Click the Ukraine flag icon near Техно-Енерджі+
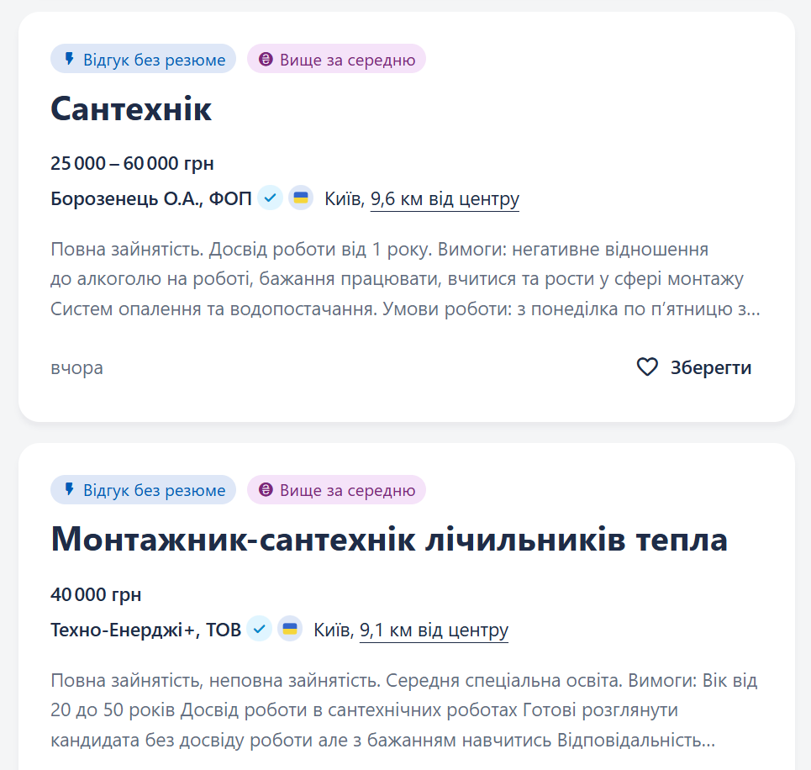This screenshot has height=770, width=811. pos(289,628)
